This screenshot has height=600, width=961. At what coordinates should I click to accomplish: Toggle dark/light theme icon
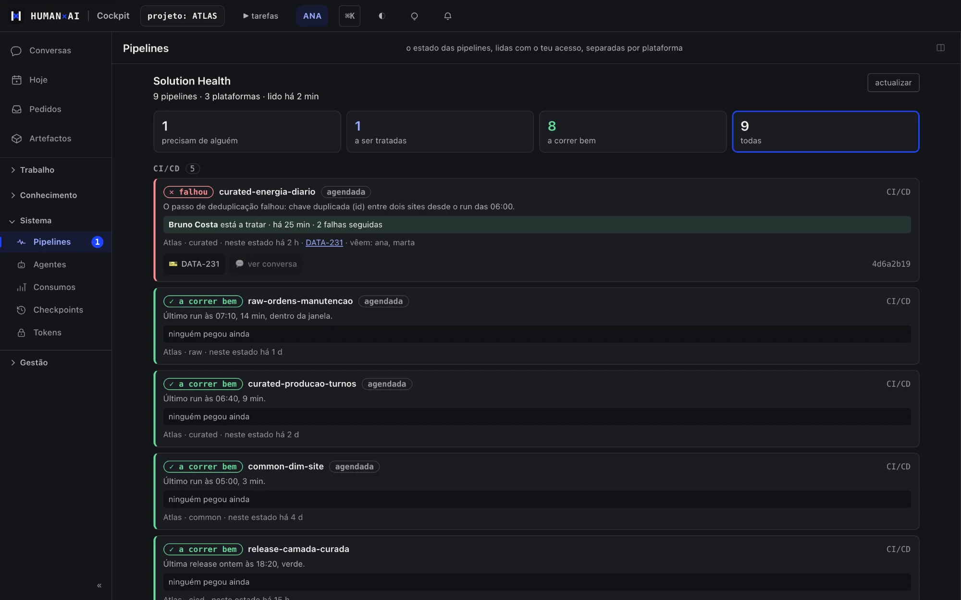[x=382, y=16]
